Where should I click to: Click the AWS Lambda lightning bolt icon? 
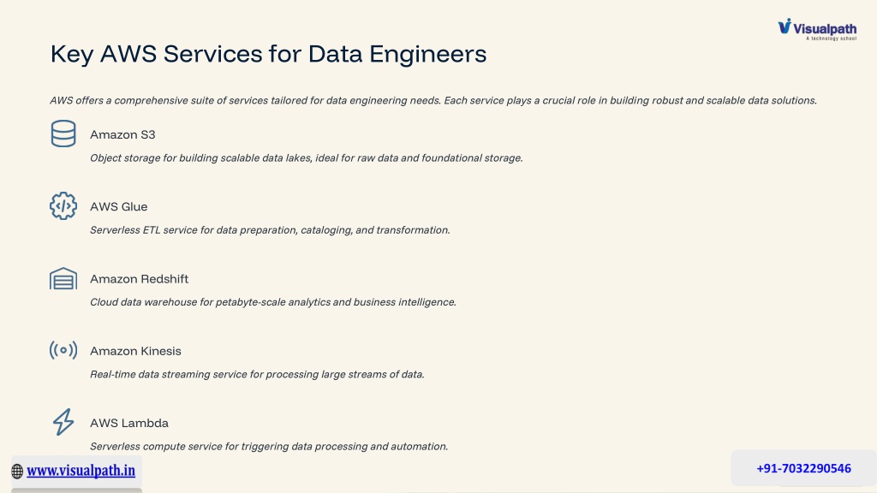click(63, 422)
